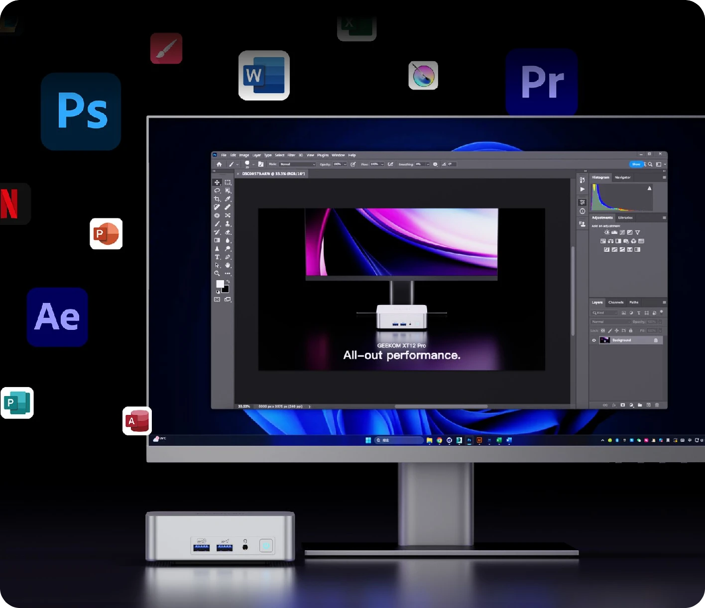Image resolution: width=705 pixels, height=608 pixels.
Task: Select the Hand tool
Action: click(x=228, y=265)
